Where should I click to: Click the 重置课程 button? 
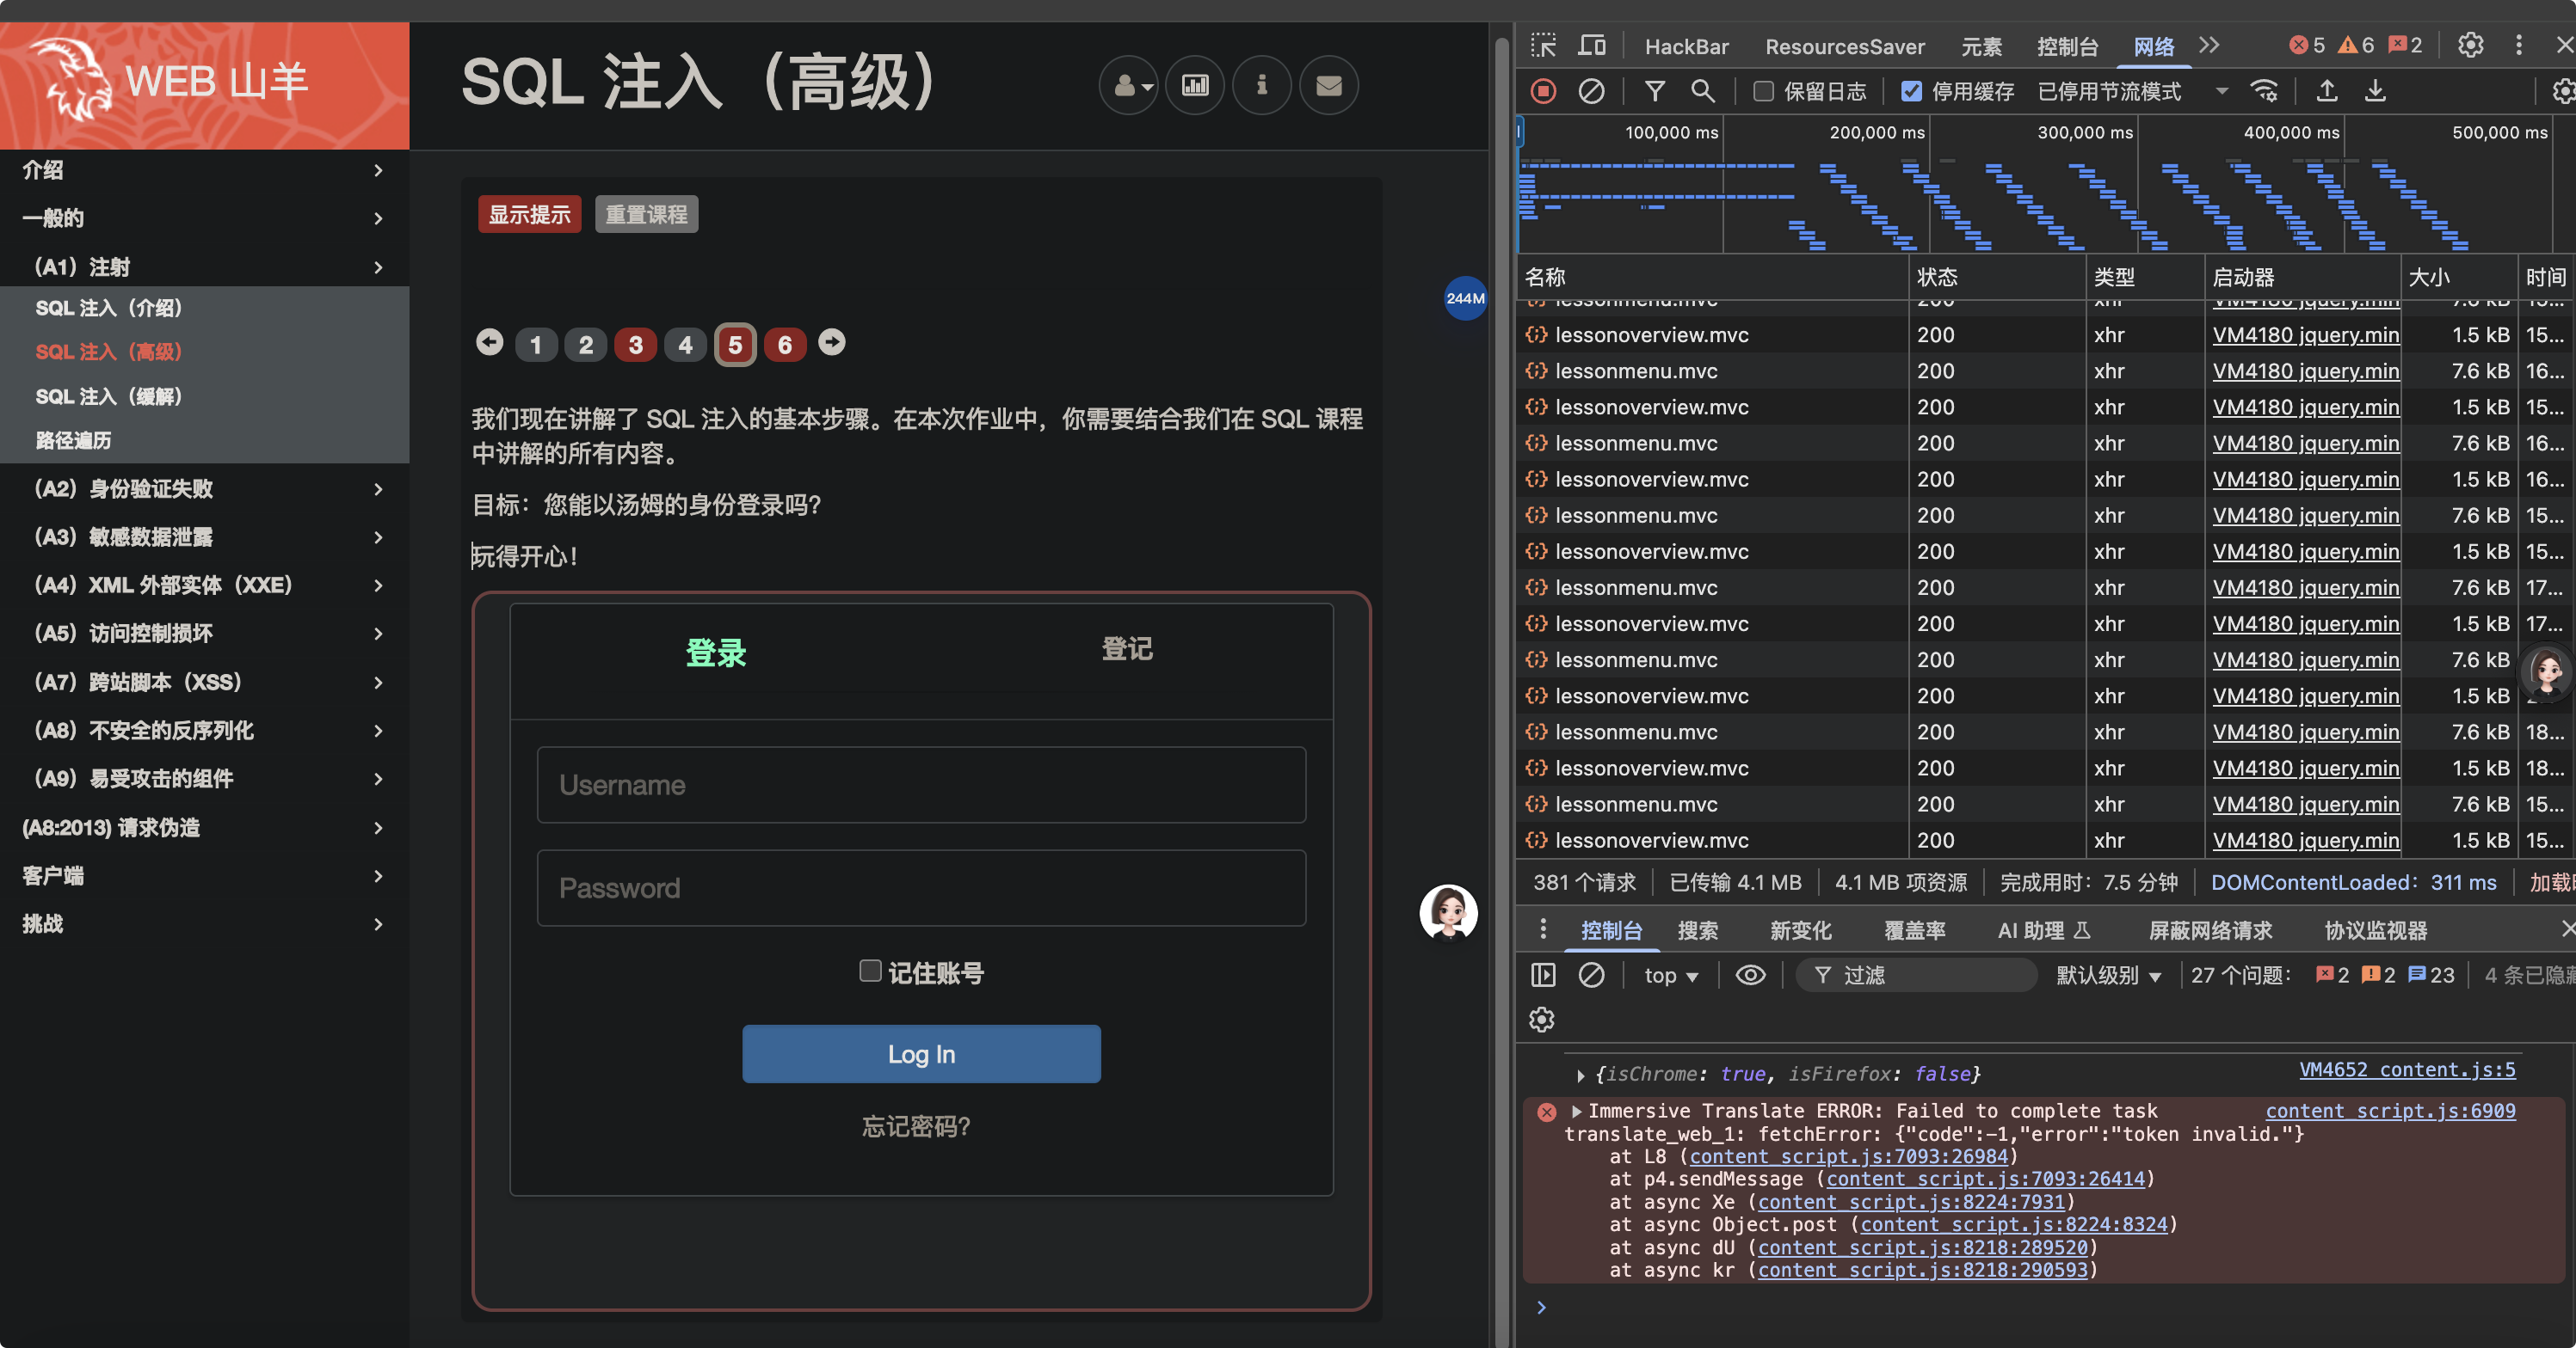point(647,215)
